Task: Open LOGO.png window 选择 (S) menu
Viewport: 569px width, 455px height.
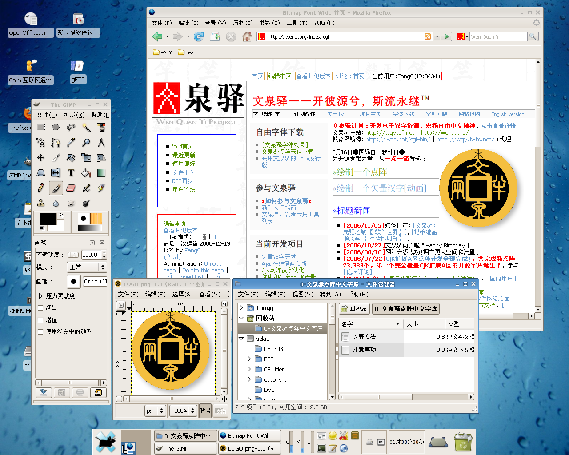Action: point(182,294)
